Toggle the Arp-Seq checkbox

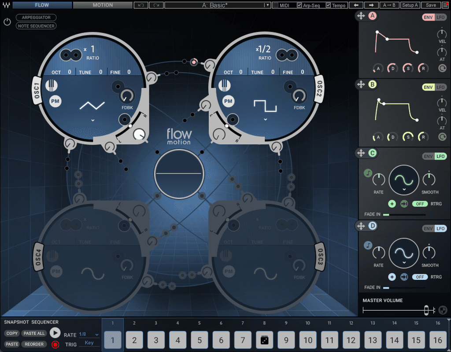point(299,5)
